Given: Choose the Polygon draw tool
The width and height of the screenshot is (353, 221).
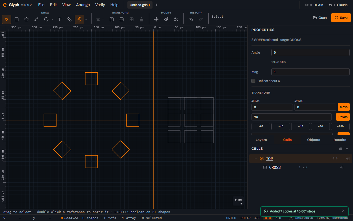Looking at the screenshot, I should 26,19.
